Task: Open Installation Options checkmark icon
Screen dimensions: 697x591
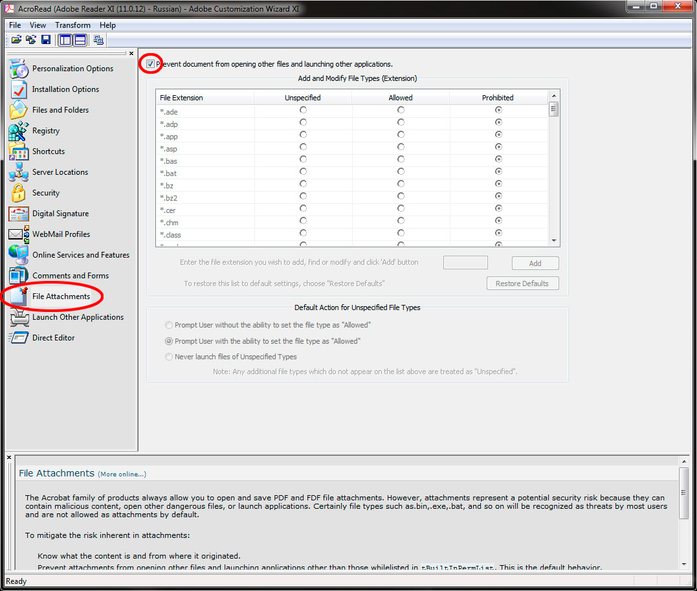Action: pyautogui.click(x=19, y=89)
